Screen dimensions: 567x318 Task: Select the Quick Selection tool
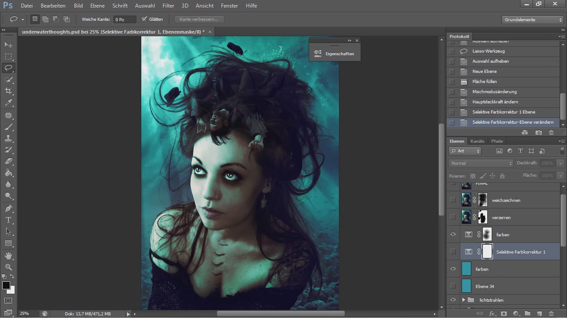pos(8,79)
